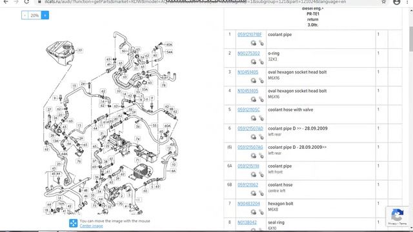The width and height of the screenshot is (413, 232).
Task: Click callout 77 on the coolant tank diagram
Action: click(80, 50)
